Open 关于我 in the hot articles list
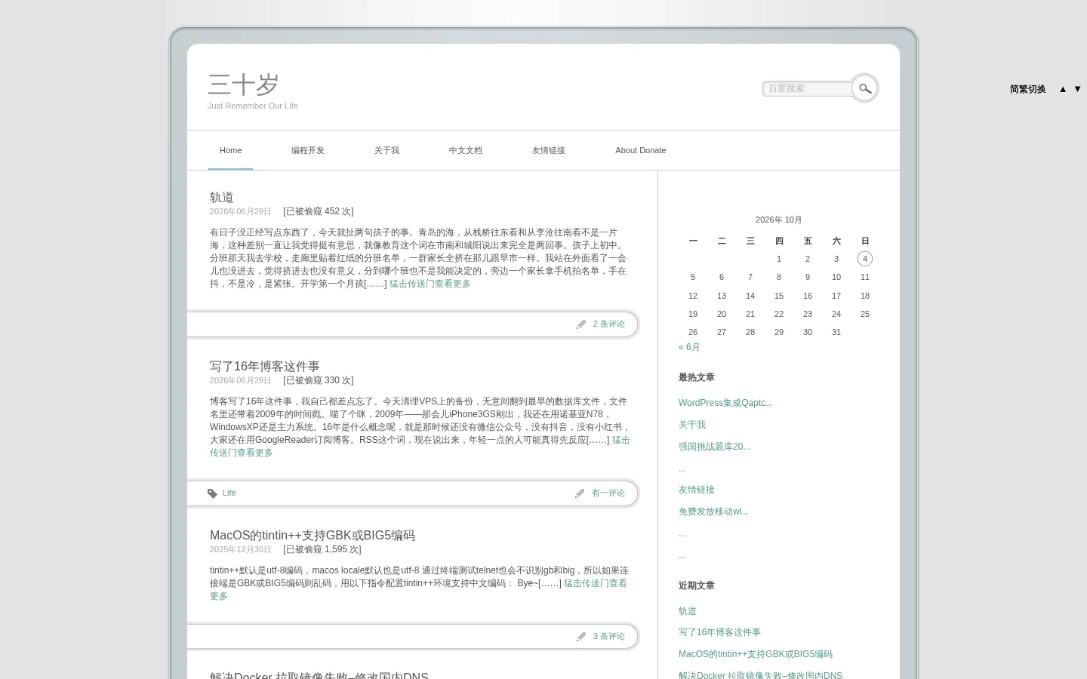 (x=692, y=425)
